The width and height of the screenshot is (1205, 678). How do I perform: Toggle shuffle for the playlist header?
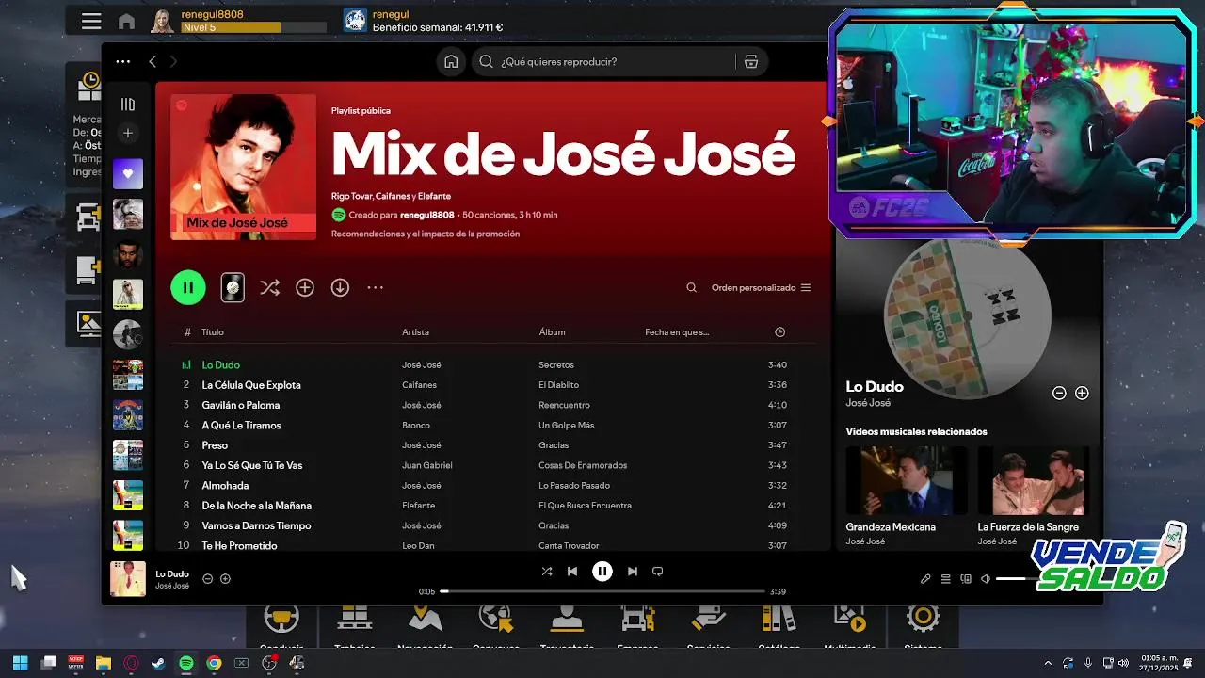click(269, 287)
